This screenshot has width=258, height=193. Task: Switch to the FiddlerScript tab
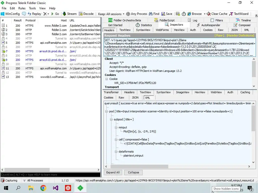164,20
